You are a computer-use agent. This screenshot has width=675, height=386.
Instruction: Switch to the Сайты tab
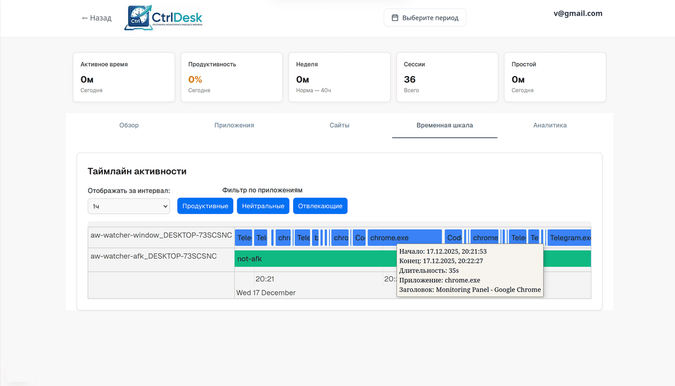click(x=339, y=125)
